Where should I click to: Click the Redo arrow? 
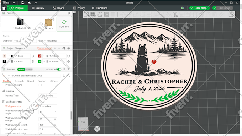36,2
